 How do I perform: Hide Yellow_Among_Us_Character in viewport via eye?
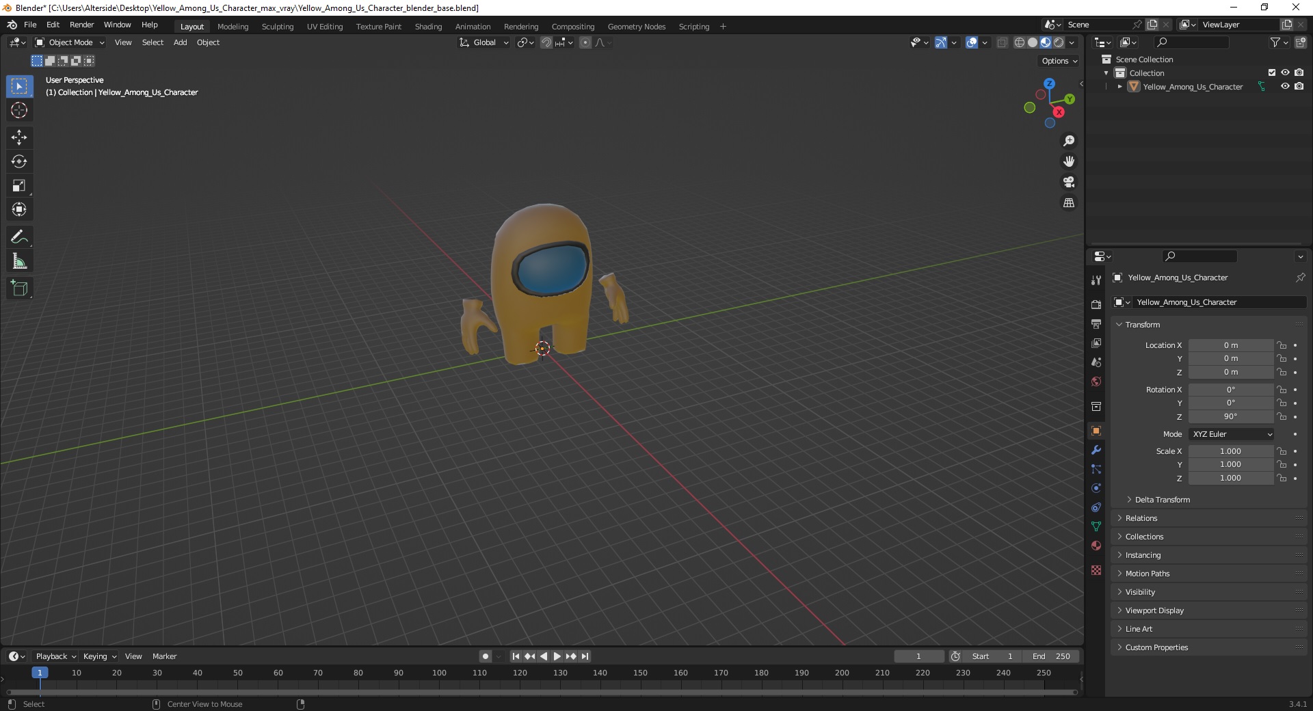[x=1285, y=86]
